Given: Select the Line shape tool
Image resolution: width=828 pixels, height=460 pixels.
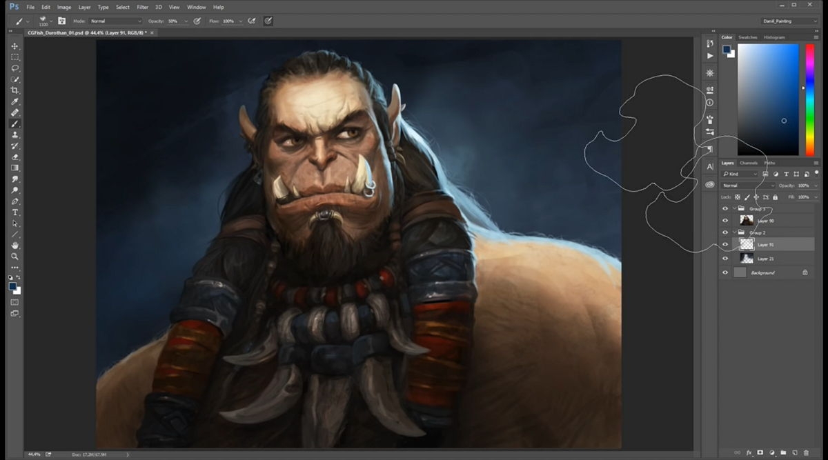Looking at the screenshot, I should click(15, 234).
